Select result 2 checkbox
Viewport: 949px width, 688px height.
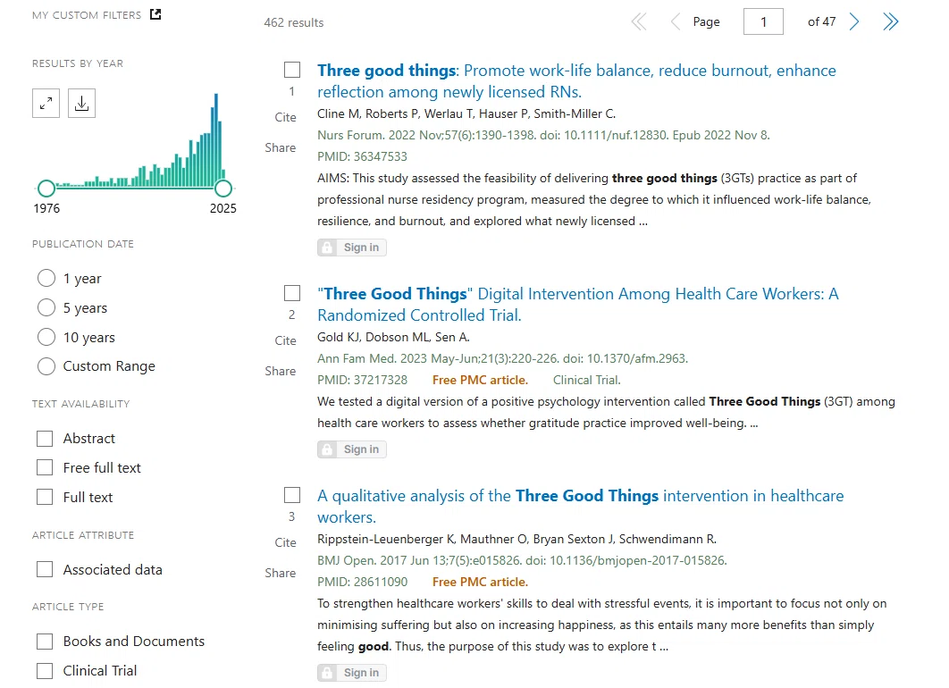pyautogui.click(x=292, y=293)
